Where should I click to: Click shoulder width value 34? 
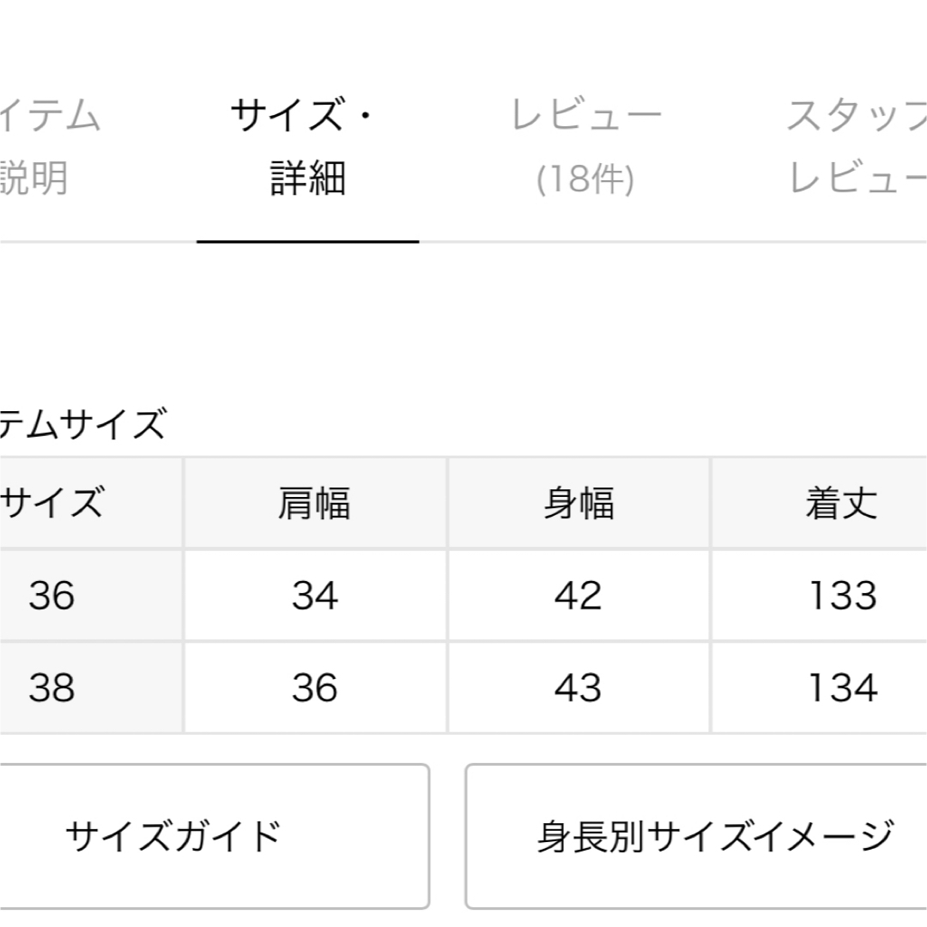[315, 595]
